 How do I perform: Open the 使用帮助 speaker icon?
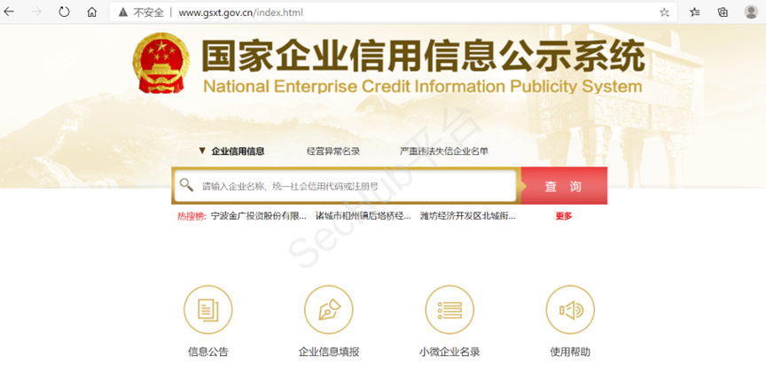tap(570, 310)
